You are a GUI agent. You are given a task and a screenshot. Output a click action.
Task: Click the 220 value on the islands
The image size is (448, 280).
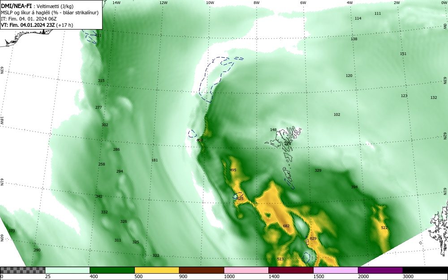pyautogui.click(x=287, y=144)
